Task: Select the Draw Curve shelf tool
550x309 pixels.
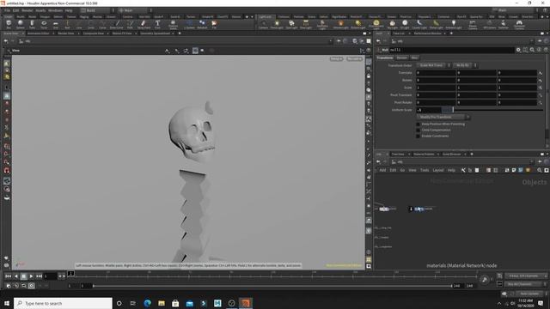Action: pos(117,24)
